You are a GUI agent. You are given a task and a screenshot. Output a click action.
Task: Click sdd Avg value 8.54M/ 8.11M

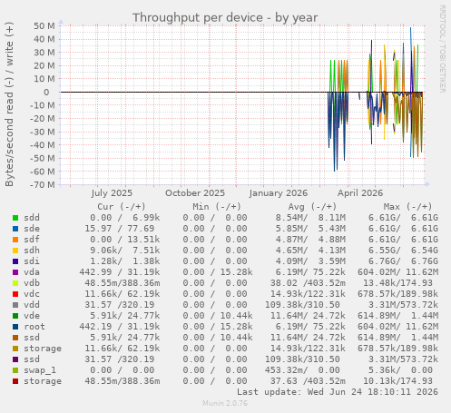point(310,218)
